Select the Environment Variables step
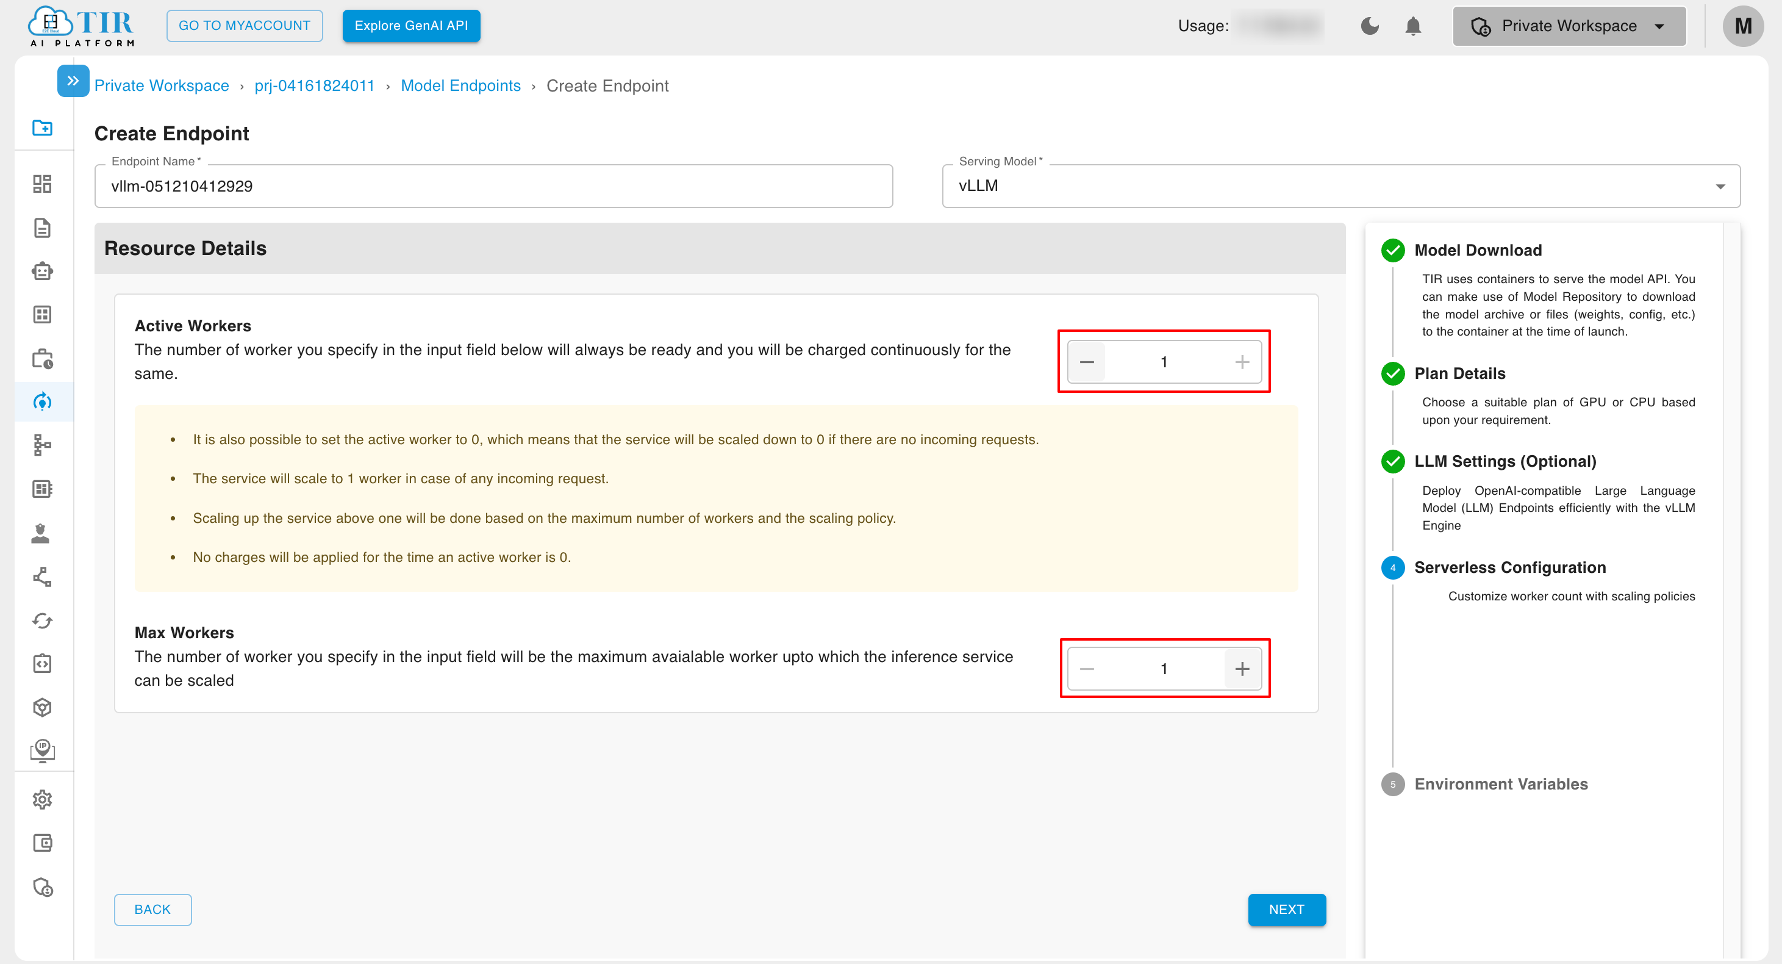The height and width of the screenshot is (964, 1782). (x=1500, y=784)
